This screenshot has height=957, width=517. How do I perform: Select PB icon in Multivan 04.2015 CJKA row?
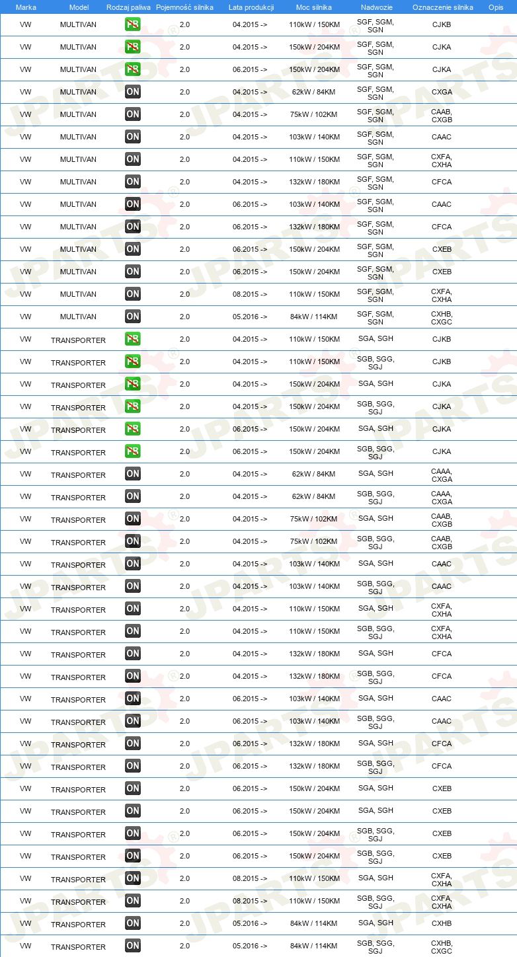tap(132, 48)
